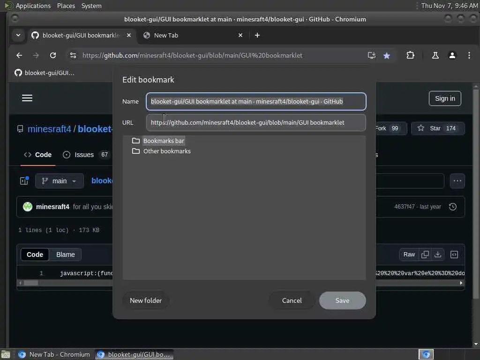The image size is (480, 360).
Task: Copy raw file contents icon
Action: (425, 255)
